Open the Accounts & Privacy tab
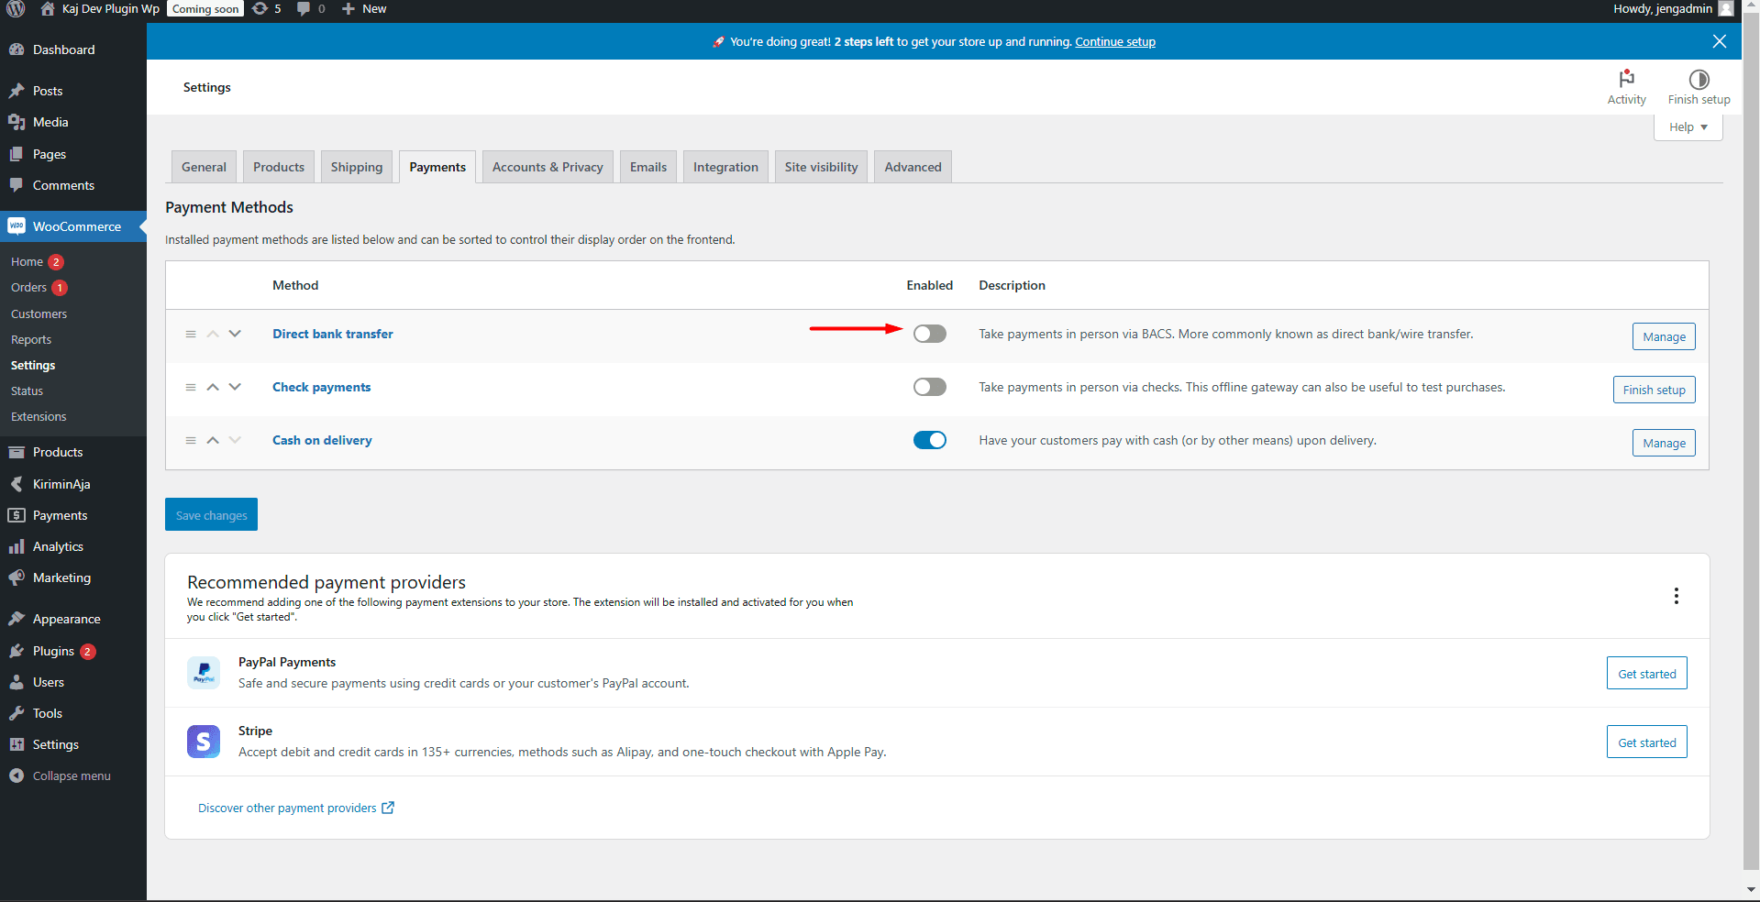 (x=547, y=166)
